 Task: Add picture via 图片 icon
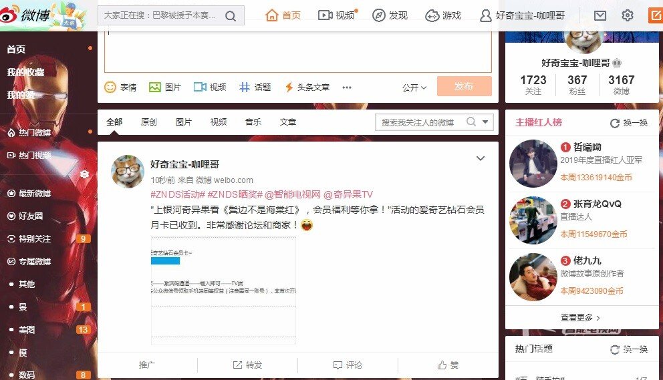[x=165, y=87]
